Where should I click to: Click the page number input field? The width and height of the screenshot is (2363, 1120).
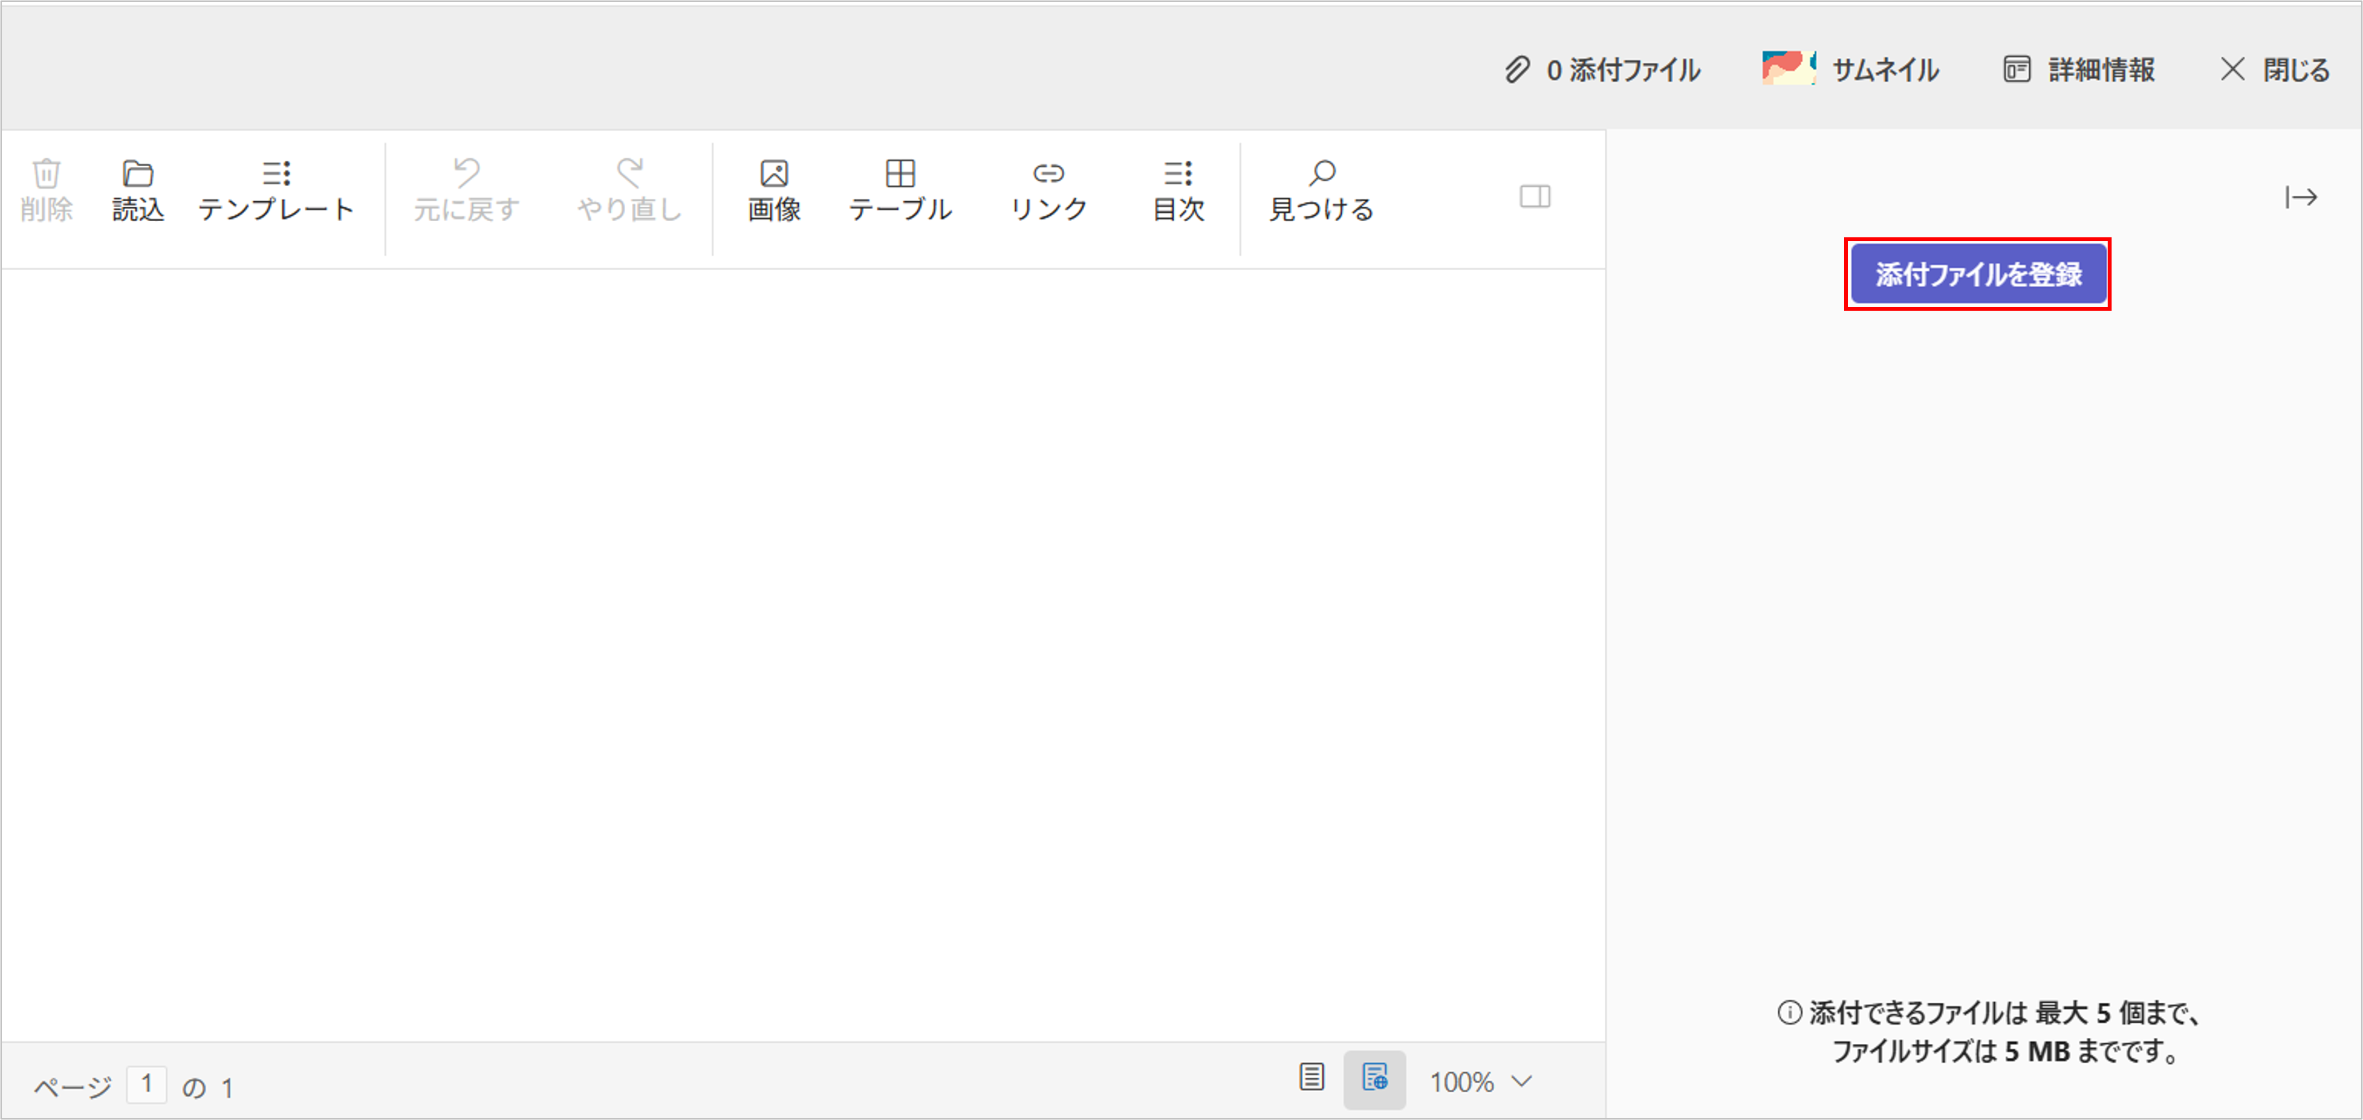click(147, 1085)
